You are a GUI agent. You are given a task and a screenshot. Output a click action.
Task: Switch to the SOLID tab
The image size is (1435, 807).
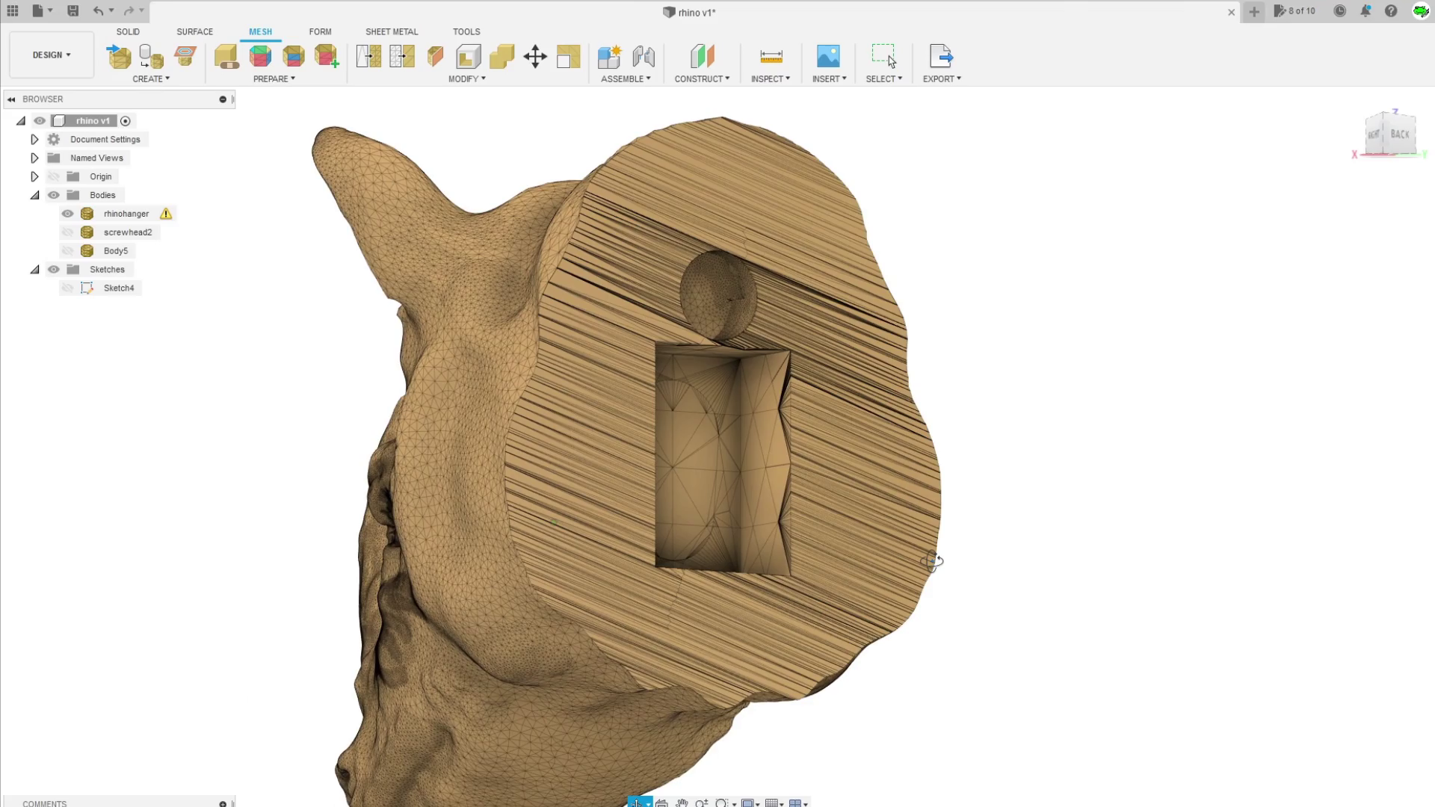128,31
